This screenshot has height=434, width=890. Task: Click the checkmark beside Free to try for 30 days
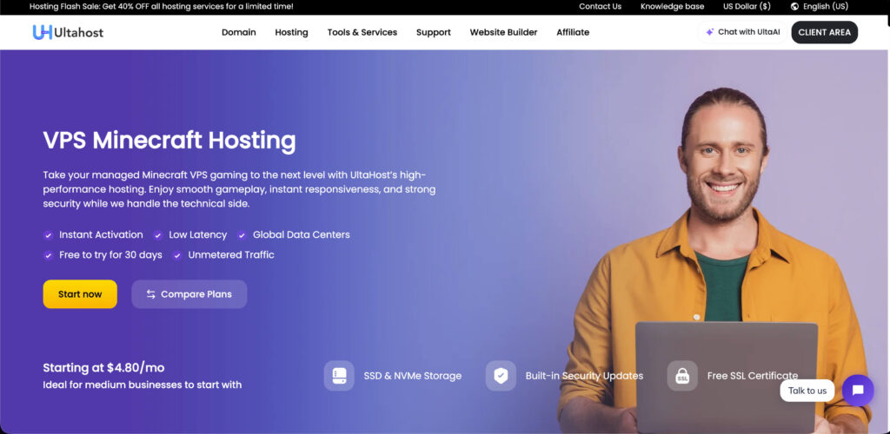pos(49,255)
